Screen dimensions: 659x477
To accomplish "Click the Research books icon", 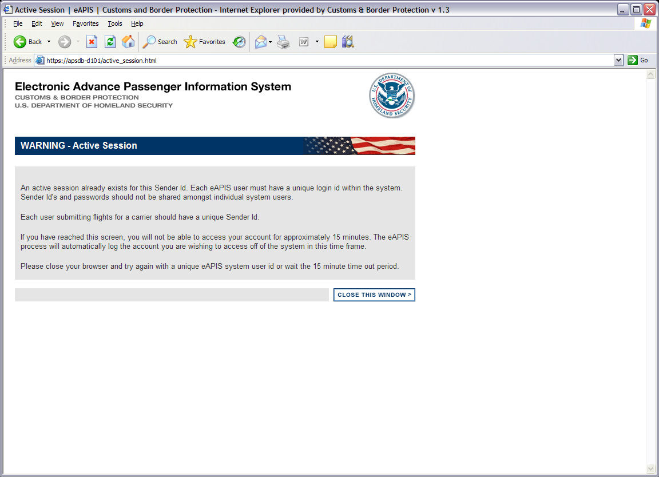I will tap(348, 42).
